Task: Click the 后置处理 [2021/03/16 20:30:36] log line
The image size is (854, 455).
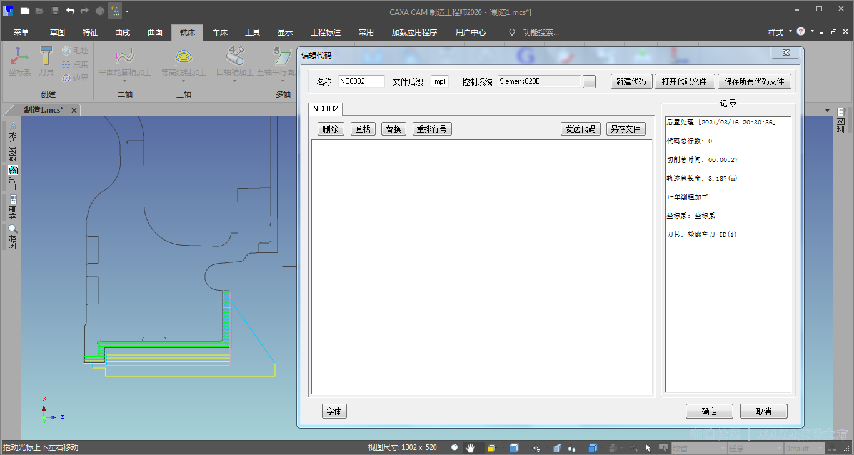Action: (x=721, y=122)
